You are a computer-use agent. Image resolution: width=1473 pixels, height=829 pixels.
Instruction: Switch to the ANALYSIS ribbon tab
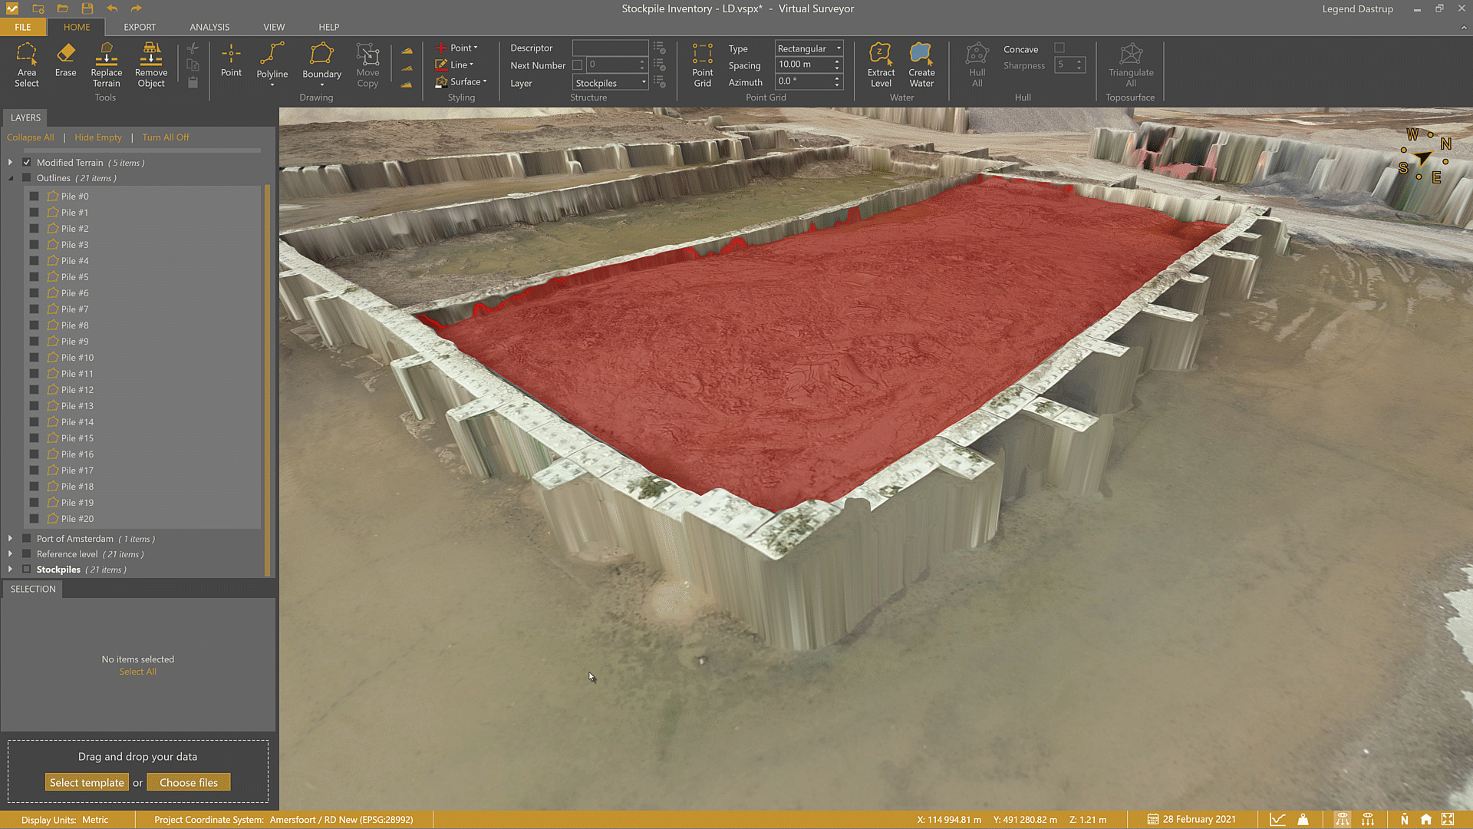[209, 27]
